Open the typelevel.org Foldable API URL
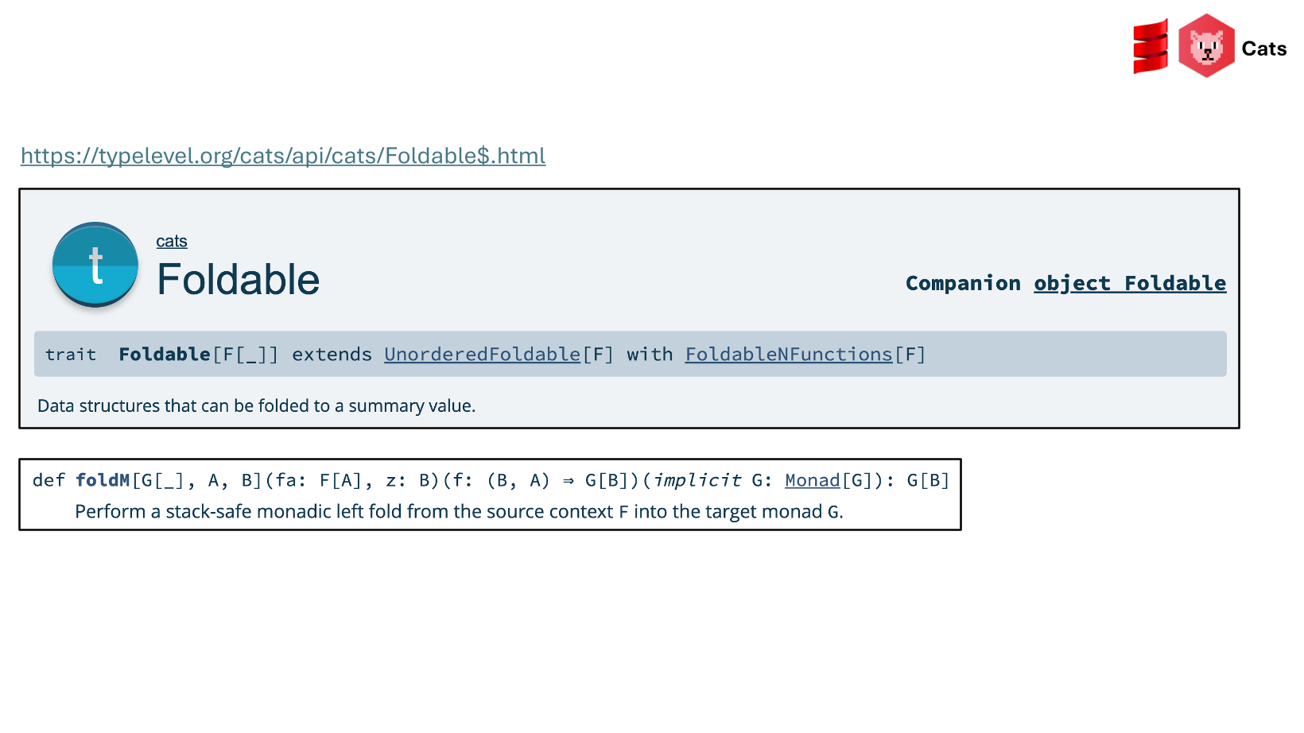1304x733 pixels. point(283,156)
